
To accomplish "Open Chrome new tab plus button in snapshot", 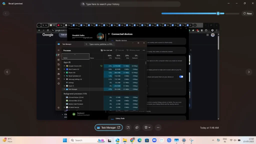I will (x=195, y=25).
